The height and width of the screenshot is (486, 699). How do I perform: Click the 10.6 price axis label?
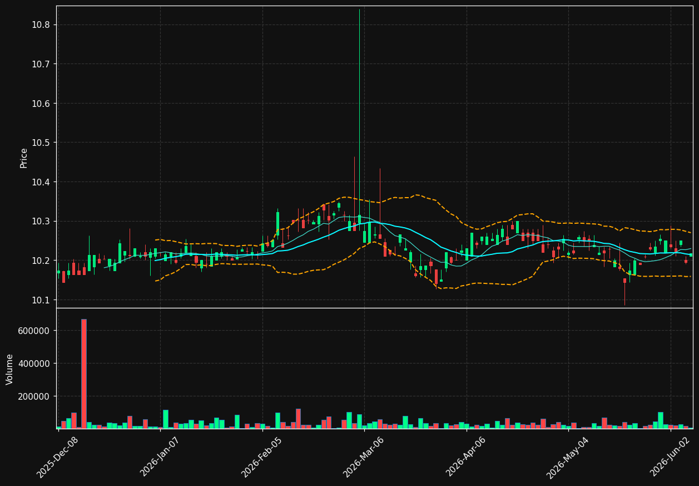click(41, 104)
